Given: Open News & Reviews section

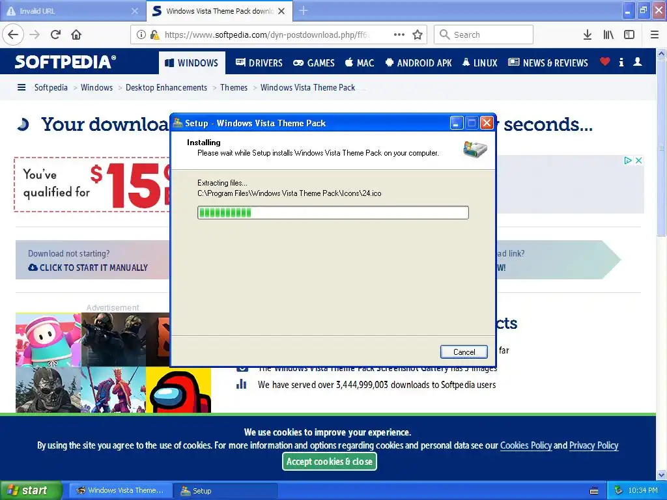Looking at the screenshot, I should tap(548, 63).
